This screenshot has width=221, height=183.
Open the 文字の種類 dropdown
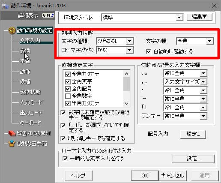pyautogui.click(x=130, y=41)
